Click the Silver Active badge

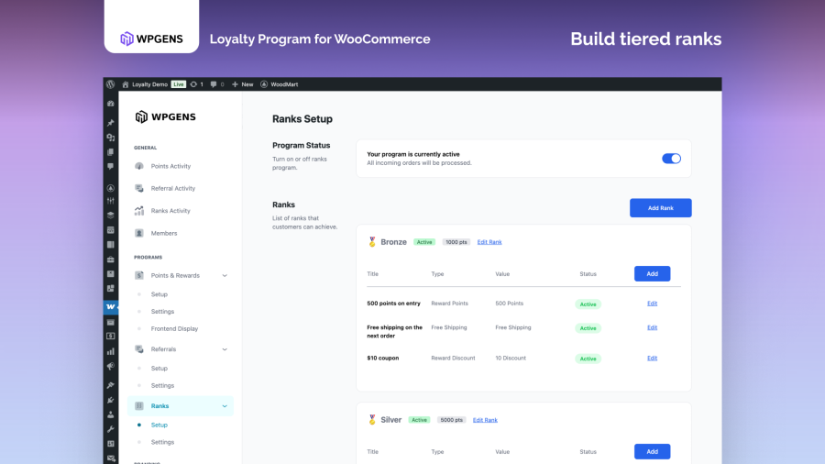(419, 420)
